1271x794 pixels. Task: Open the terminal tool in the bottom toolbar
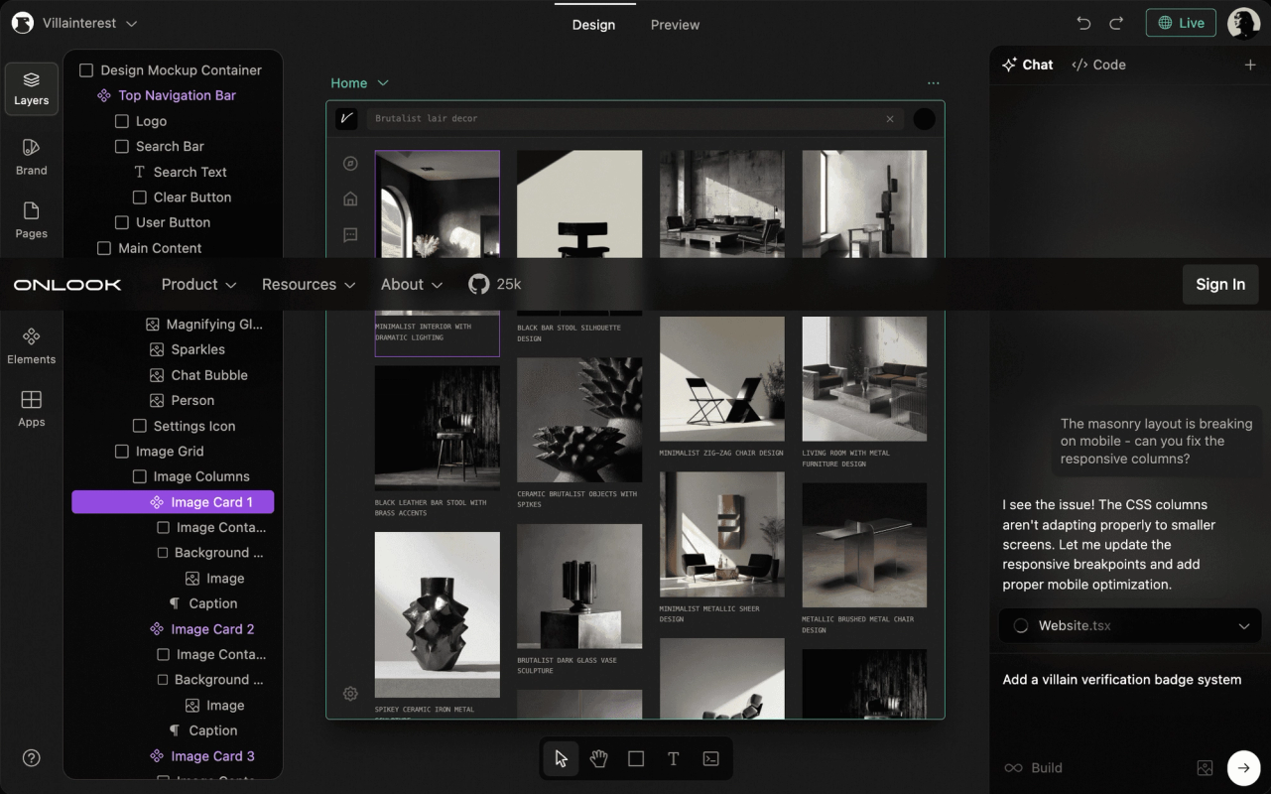tap(711, 758)
